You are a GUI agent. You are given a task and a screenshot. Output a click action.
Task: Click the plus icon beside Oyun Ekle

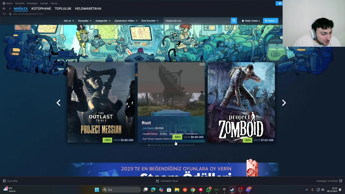pos(4,181)
